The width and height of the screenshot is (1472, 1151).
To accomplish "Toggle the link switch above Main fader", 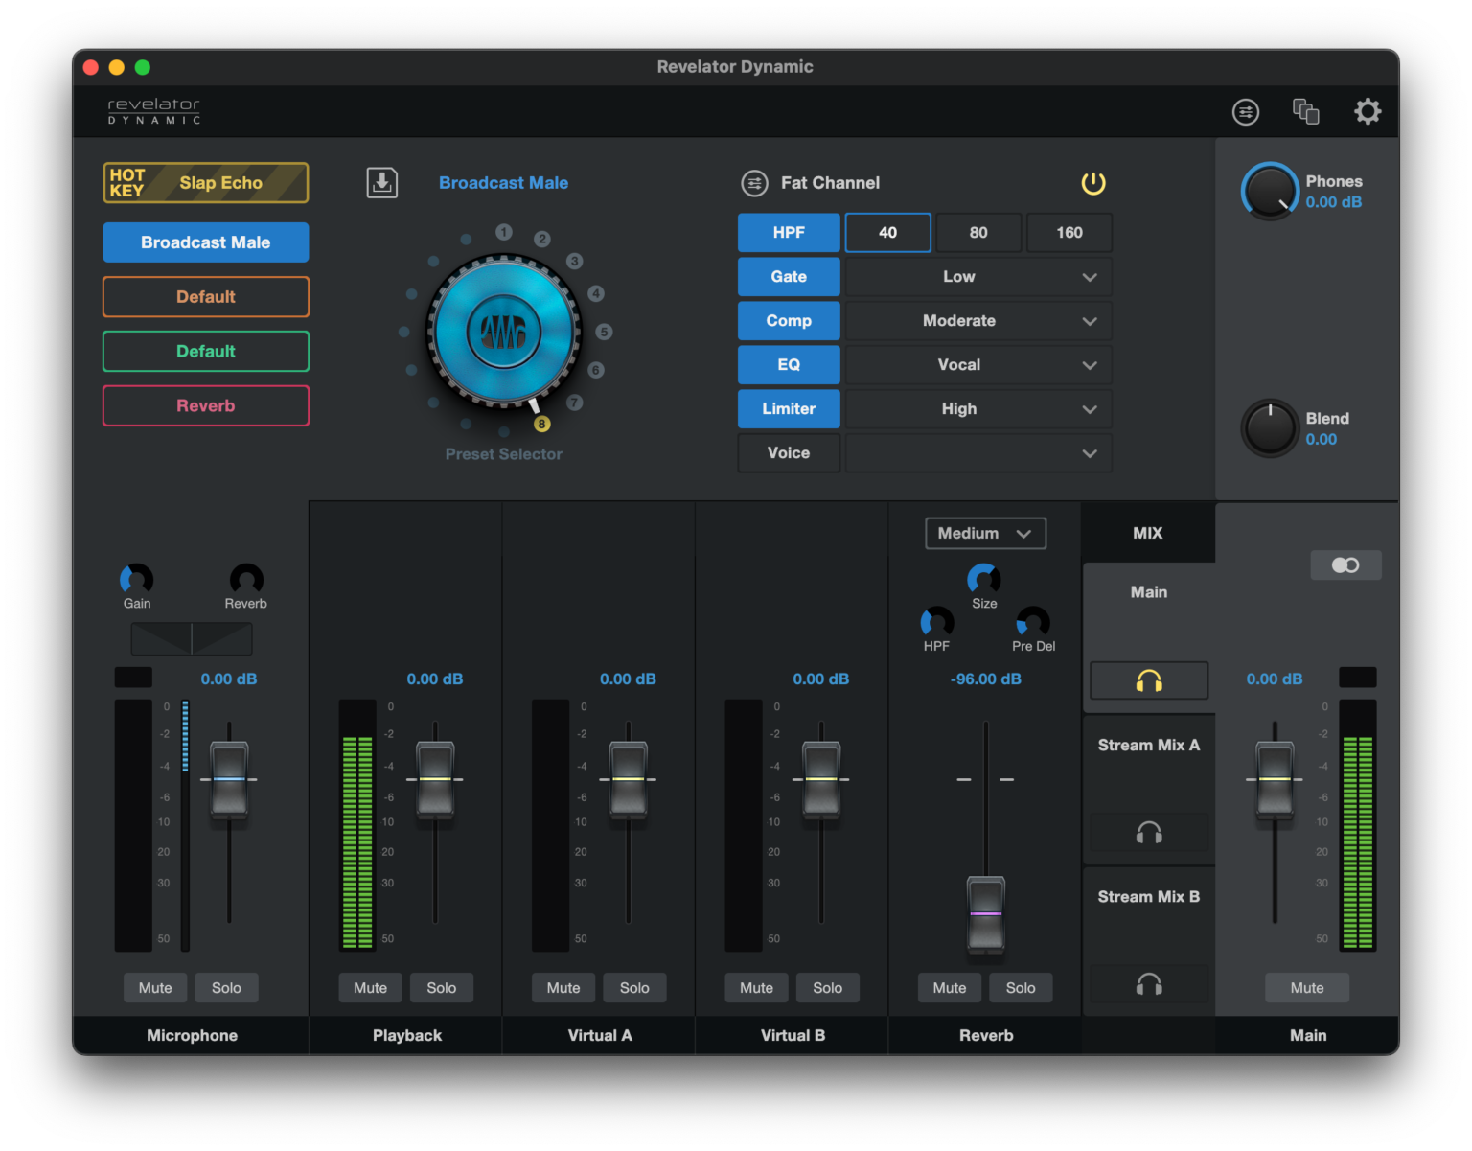I will [x=1345, y=565].
